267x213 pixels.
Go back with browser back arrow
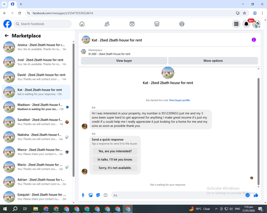coord(5,13)
